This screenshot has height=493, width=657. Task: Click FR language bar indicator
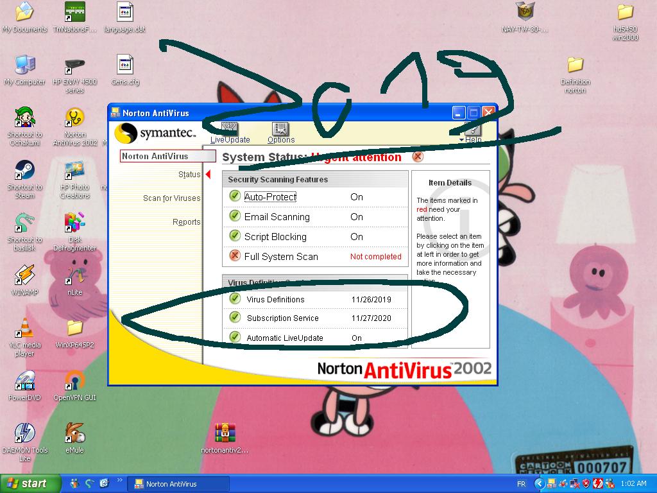coord(521,484)
